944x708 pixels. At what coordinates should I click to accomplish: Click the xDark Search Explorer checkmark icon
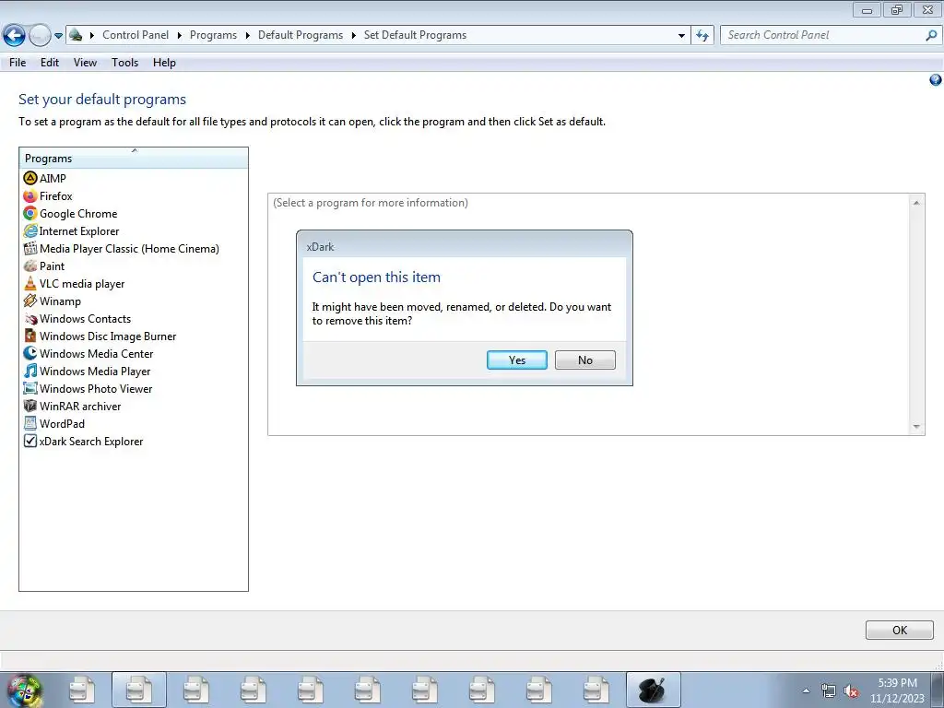pyautogui.click(x=30, y=441)
